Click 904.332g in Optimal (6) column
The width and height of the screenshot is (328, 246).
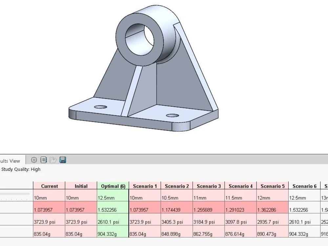click(x=113, y=231)
